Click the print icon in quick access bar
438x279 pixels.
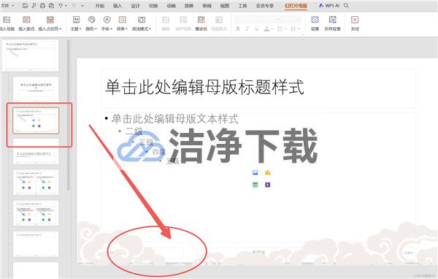point(42,5)
